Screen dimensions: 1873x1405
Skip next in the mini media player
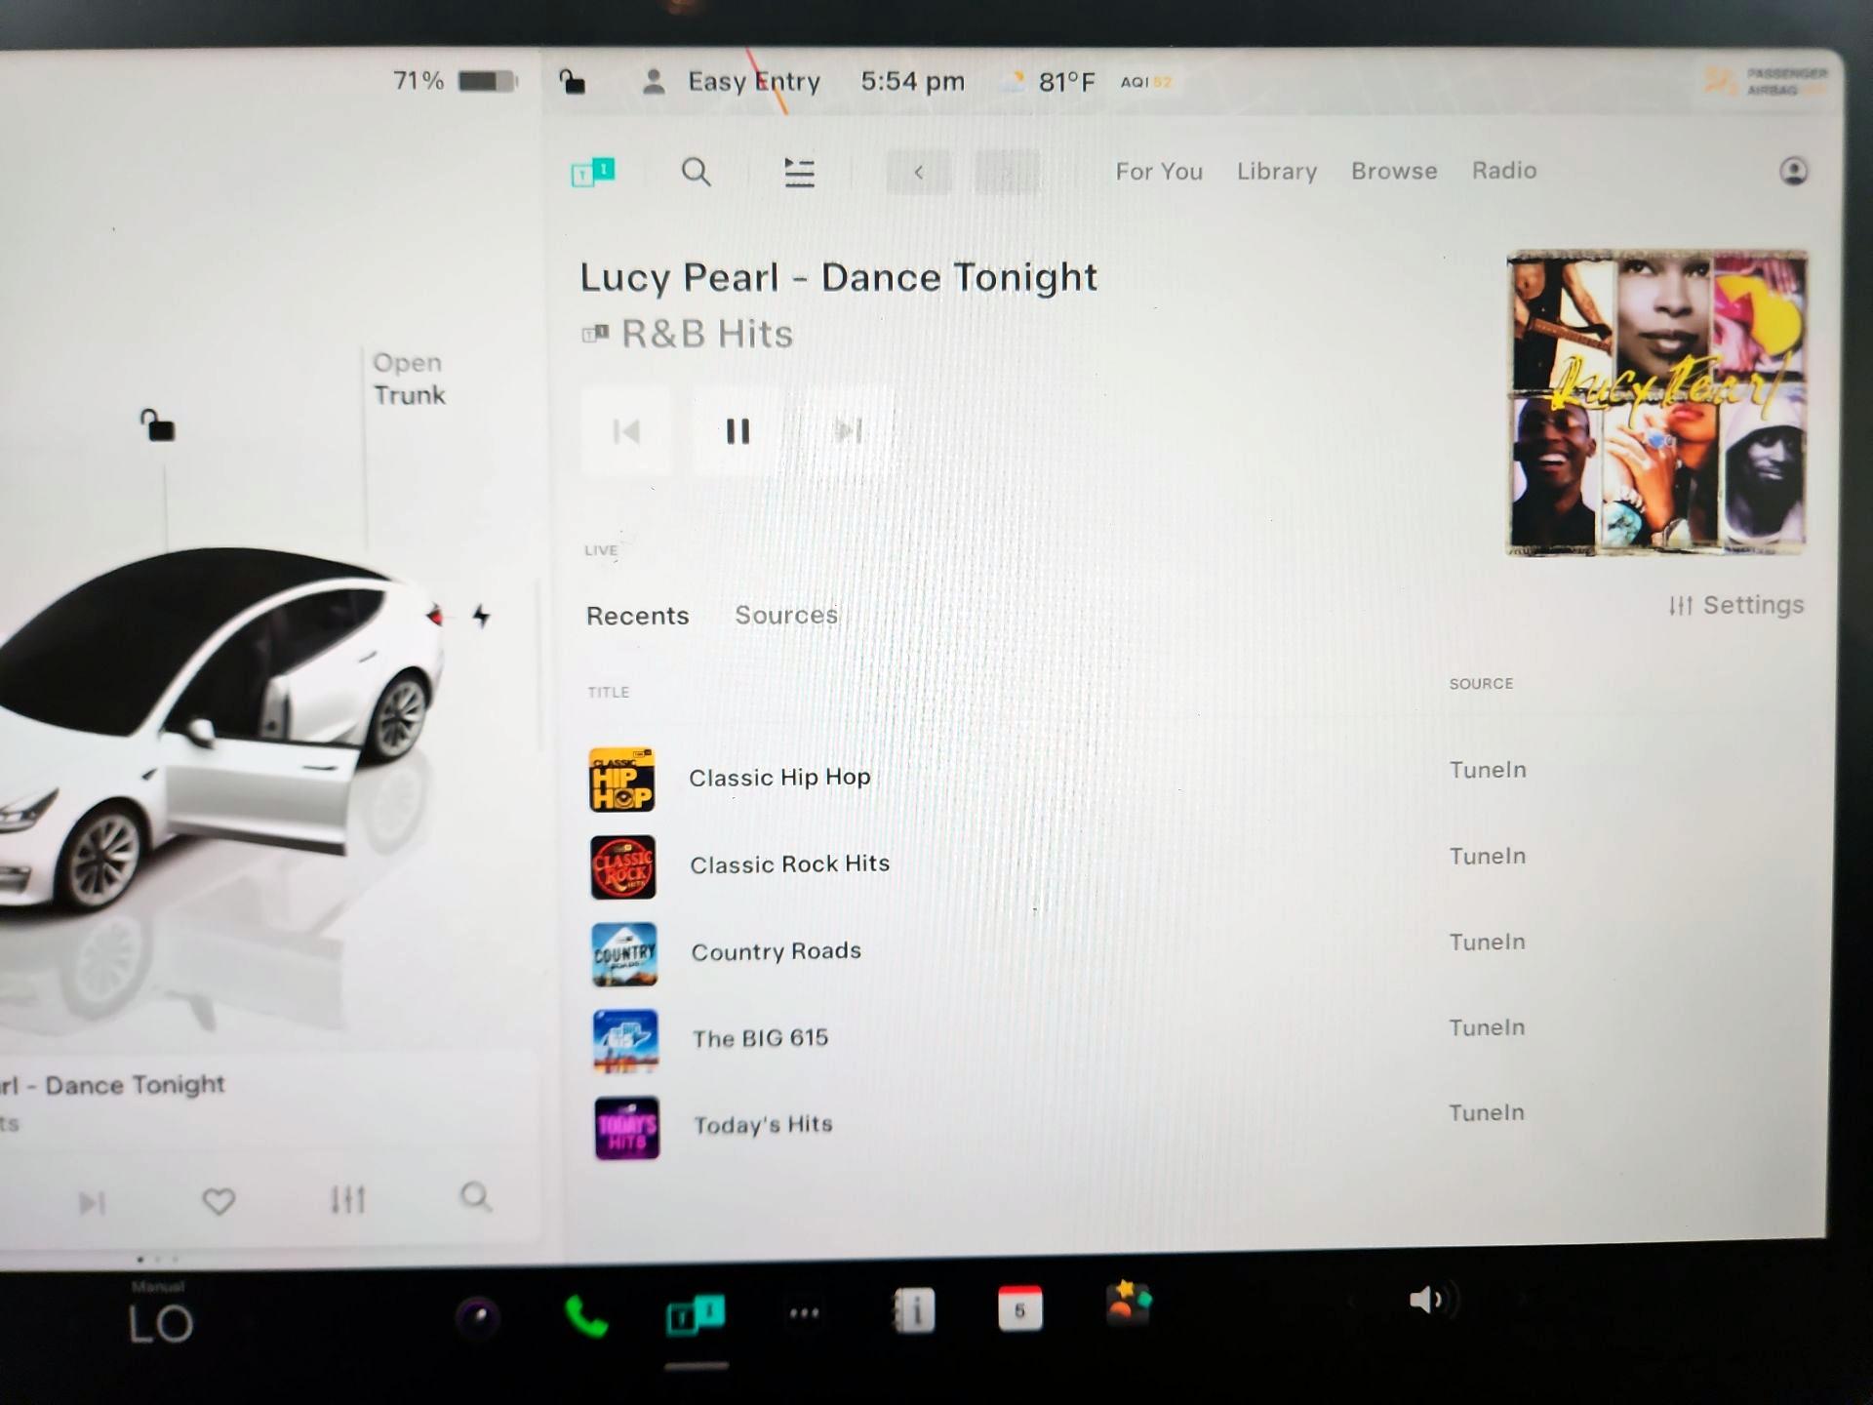click(92, 1203)
